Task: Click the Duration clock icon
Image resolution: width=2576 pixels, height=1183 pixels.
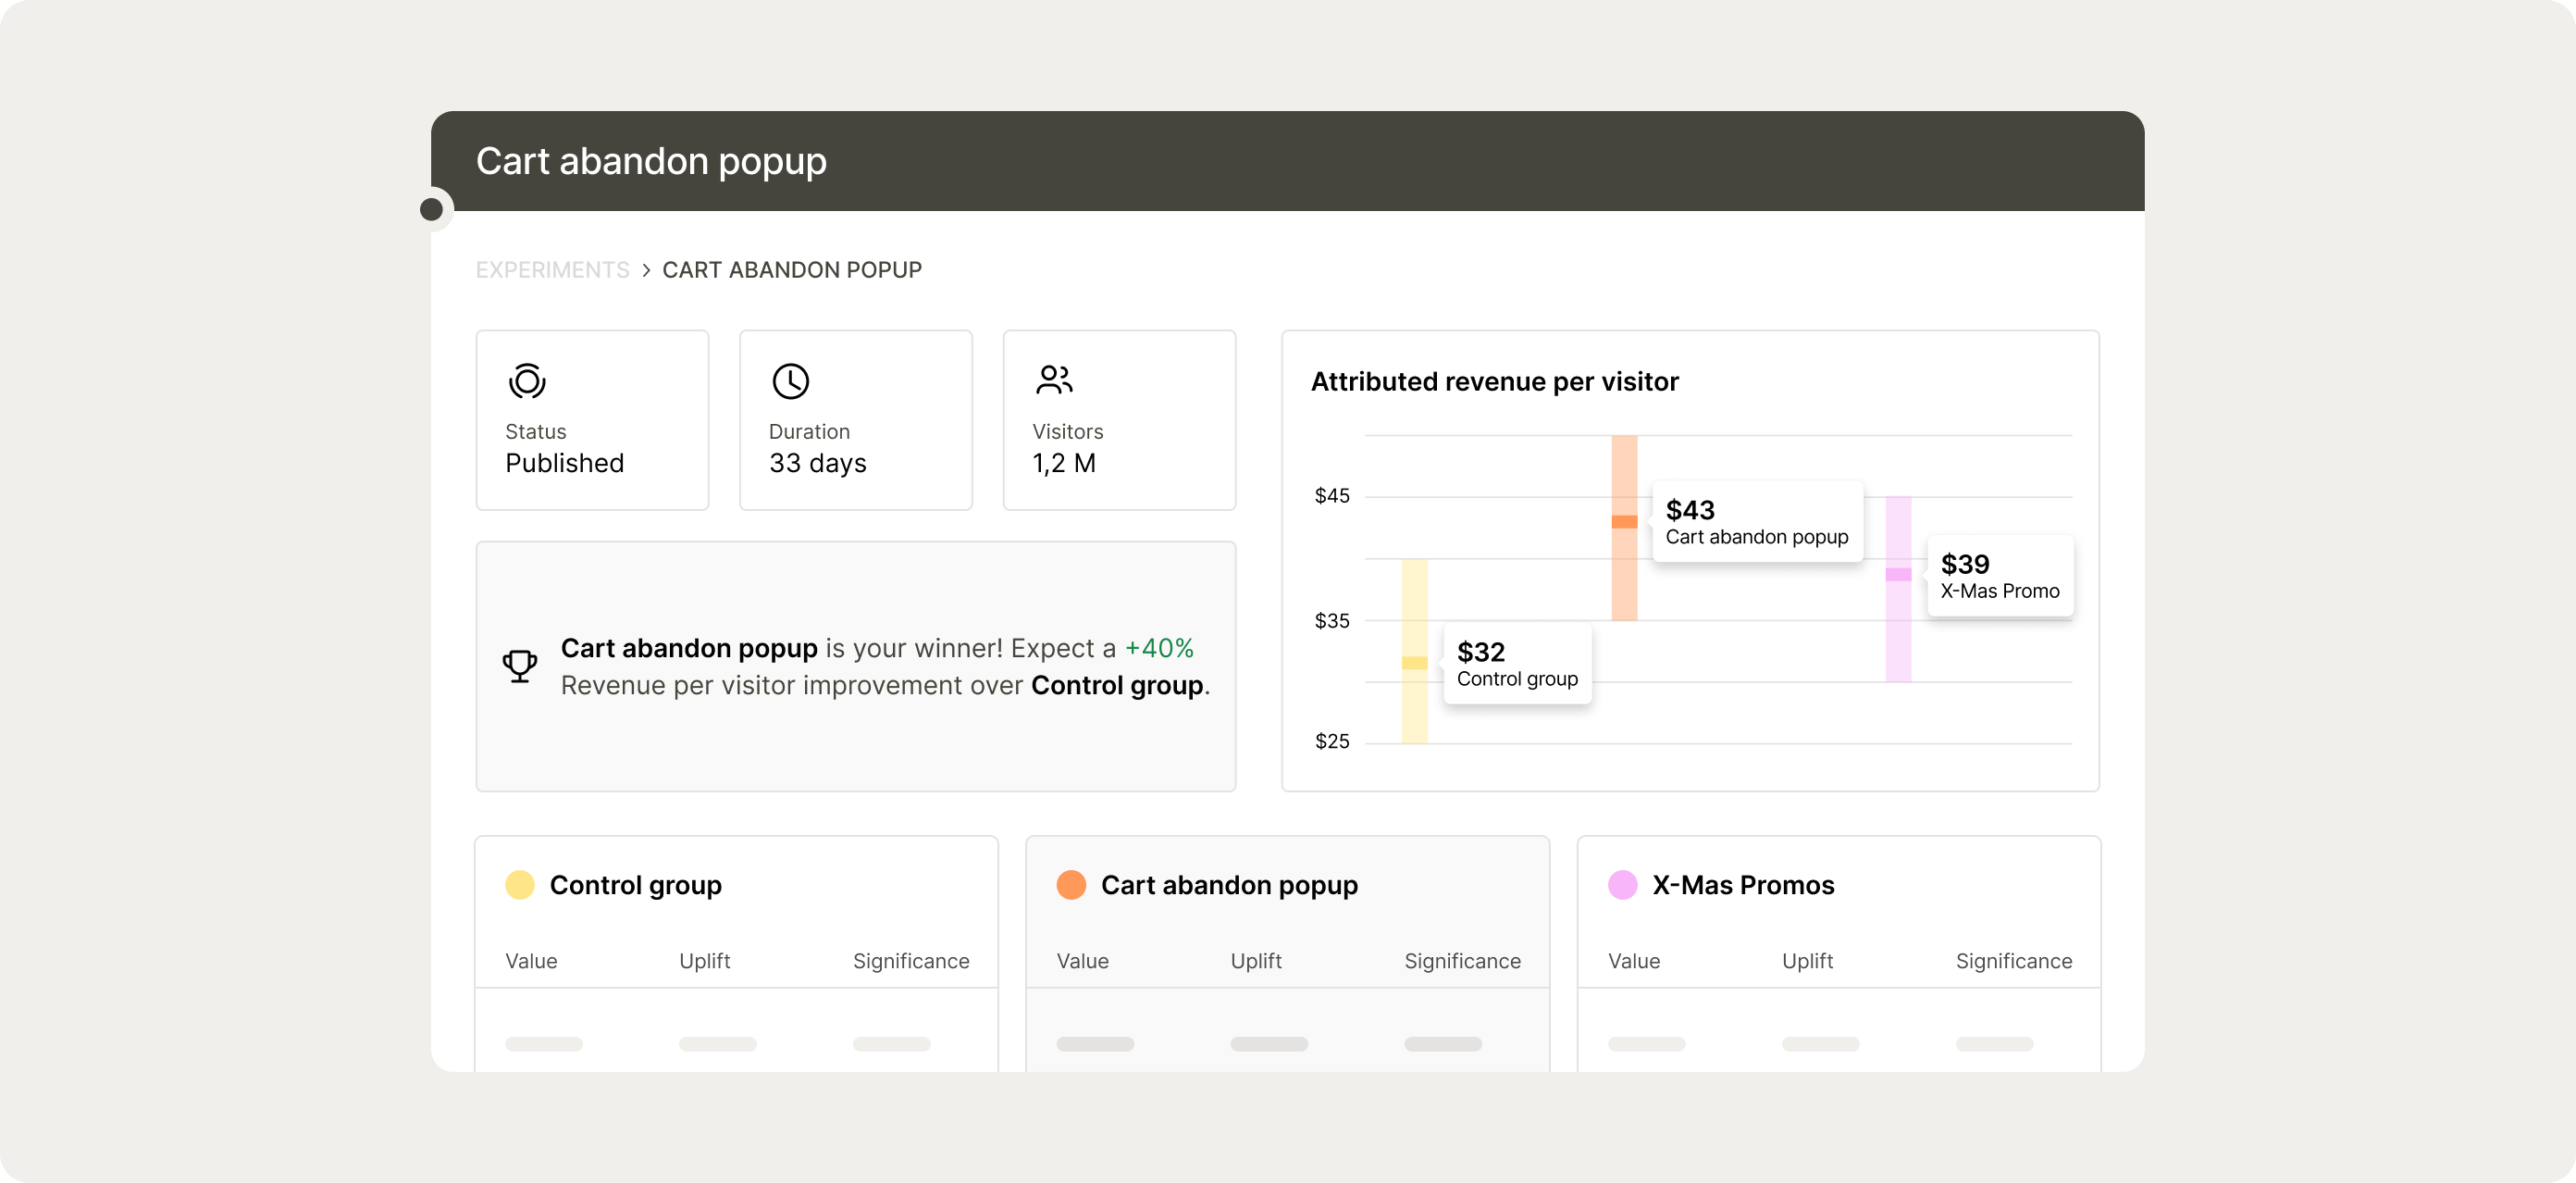Action: coord(790,381)
